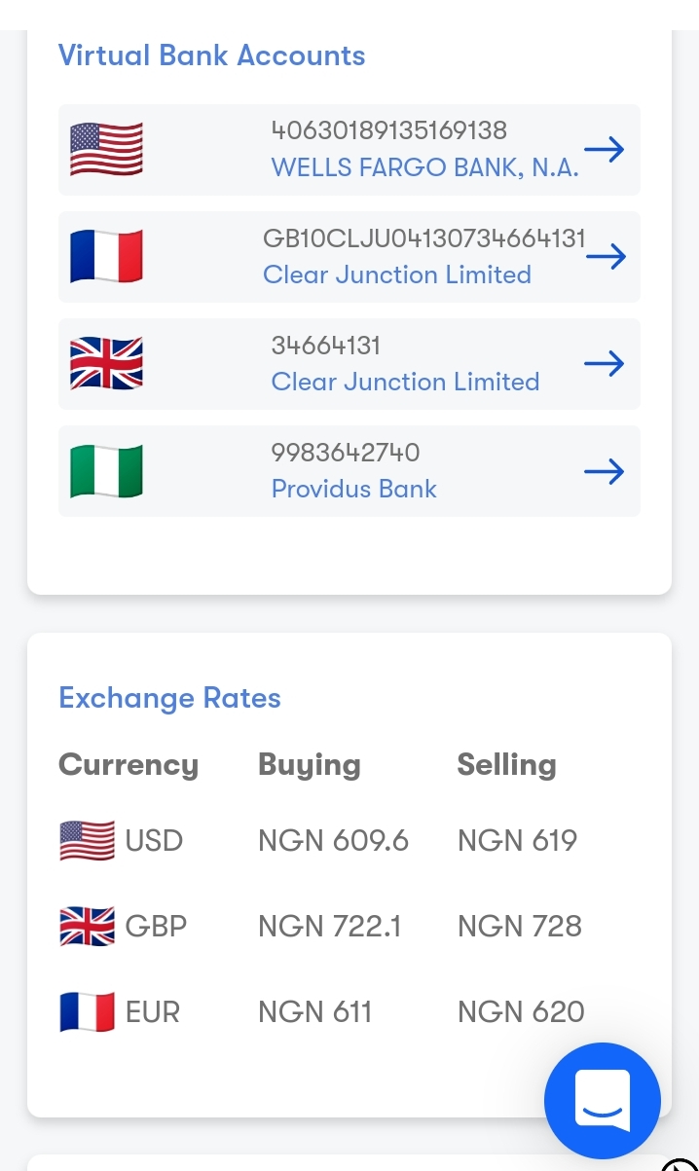Click the Virtual Bank Accounts heading
Viewport: 699px width, 1171px height.
[211, 55]
